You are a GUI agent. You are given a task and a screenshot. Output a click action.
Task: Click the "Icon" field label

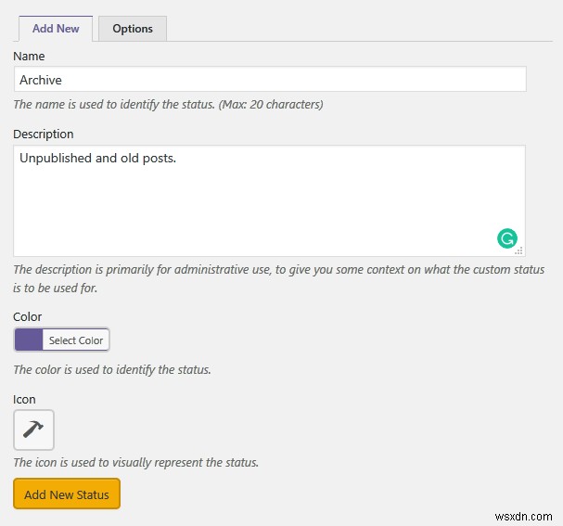25,400
